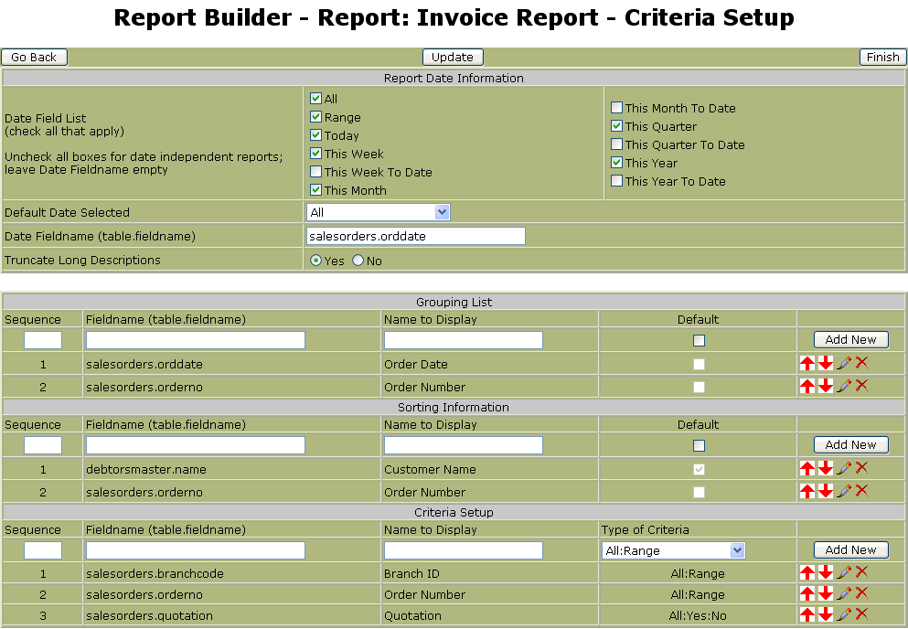Open the Default Date Selected dropdown

379,212
